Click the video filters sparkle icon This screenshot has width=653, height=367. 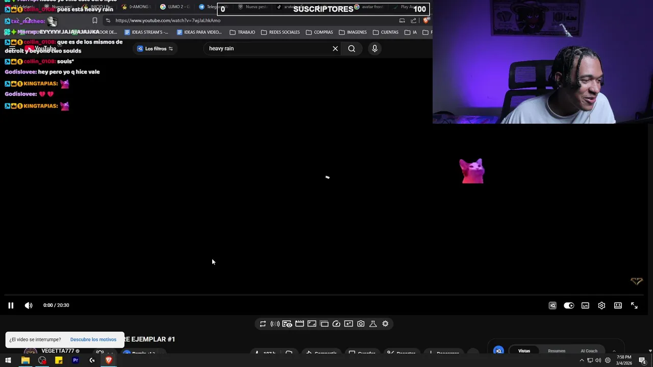pos(348,324)
